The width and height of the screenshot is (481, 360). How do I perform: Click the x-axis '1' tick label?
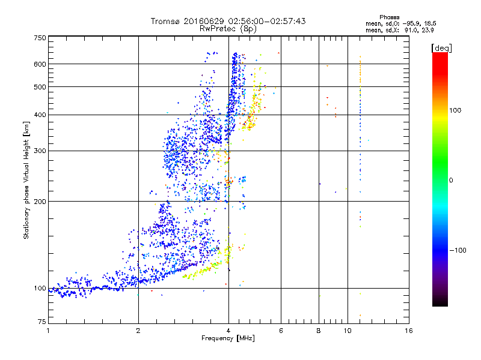click(x=48, y=331)
